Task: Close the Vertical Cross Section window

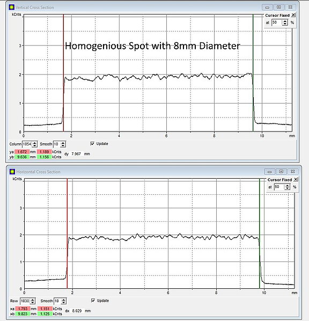Action: tap(290, 7)
